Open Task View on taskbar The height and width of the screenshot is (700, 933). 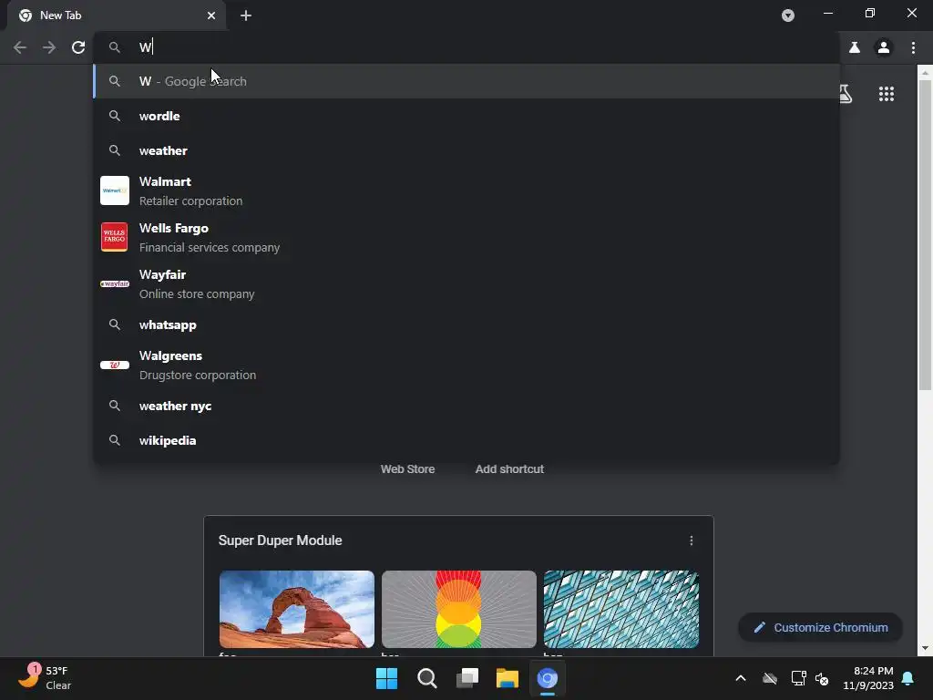pyautogui.click(x=467, y=678)
